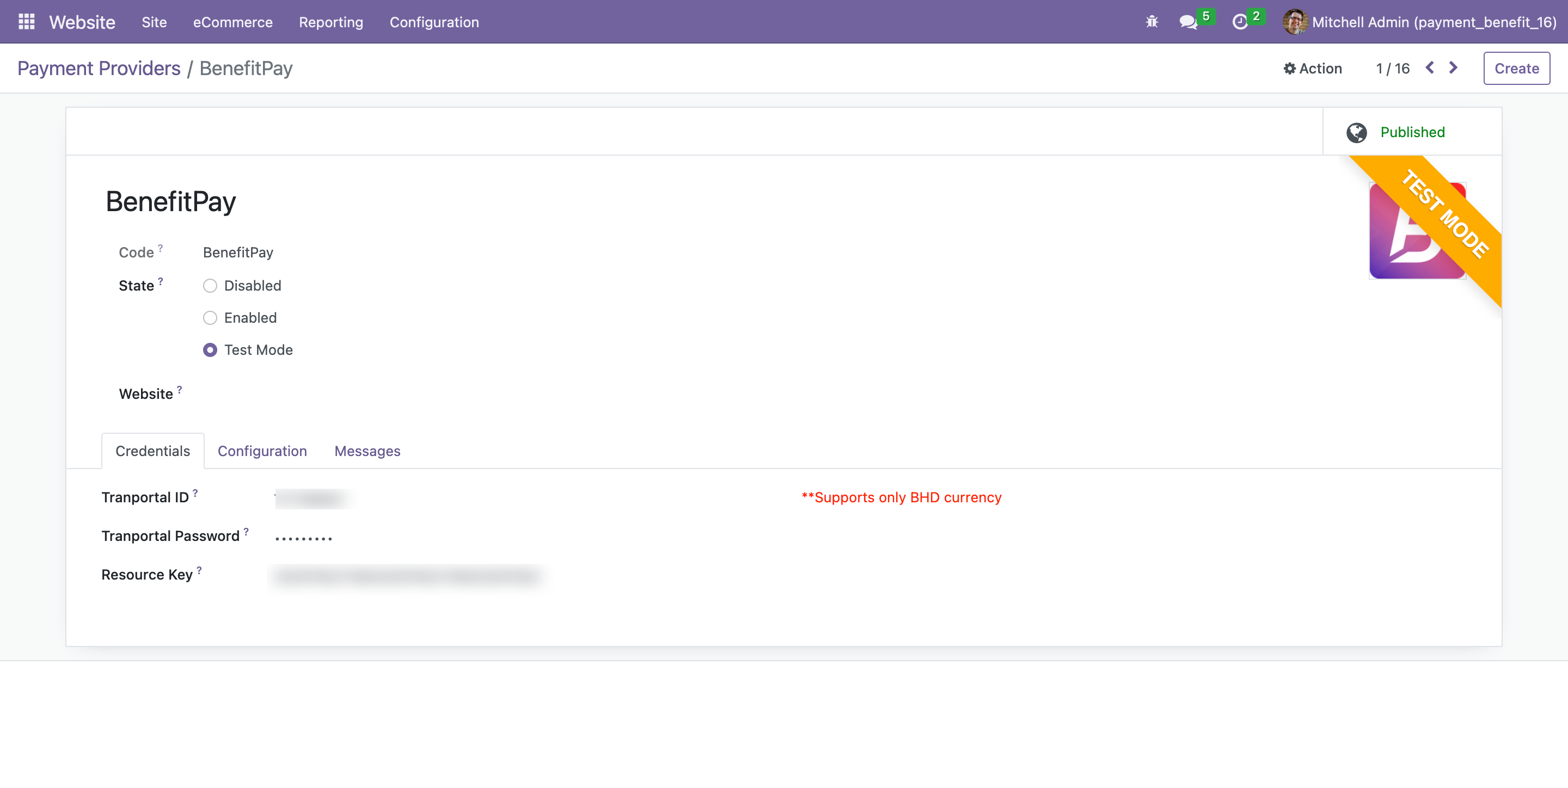Click the Website field help question mark
Screen dimensions: 1568x788
pos(180,390)
